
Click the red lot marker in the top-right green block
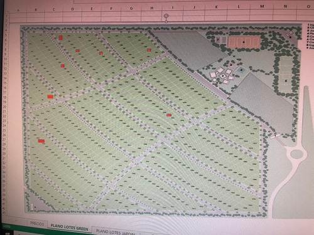point(149,50)
